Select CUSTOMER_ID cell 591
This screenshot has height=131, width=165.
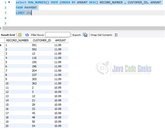click(x=42, y=45)
